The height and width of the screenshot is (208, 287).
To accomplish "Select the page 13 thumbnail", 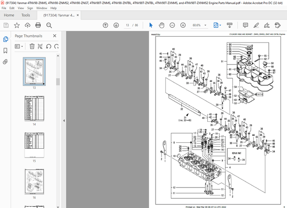I will (34, 71).
